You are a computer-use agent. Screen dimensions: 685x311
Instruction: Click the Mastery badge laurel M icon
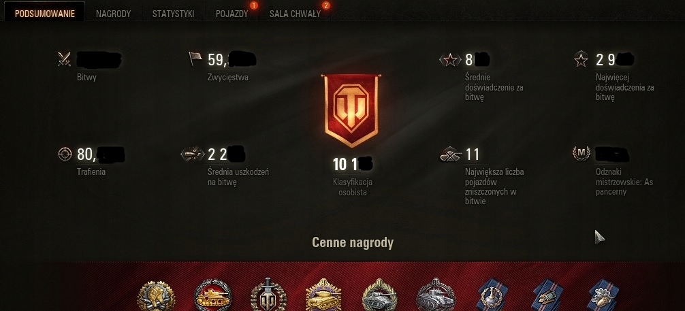pos(582,153)
